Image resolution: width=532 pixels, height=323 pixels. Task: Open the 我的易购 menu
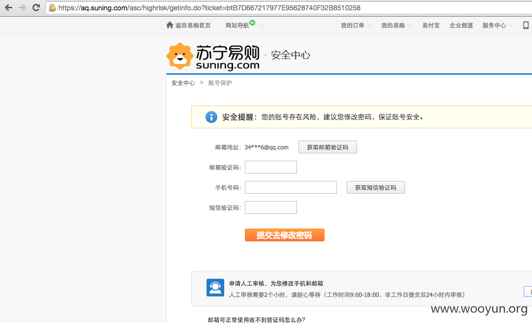click(393, 26)
